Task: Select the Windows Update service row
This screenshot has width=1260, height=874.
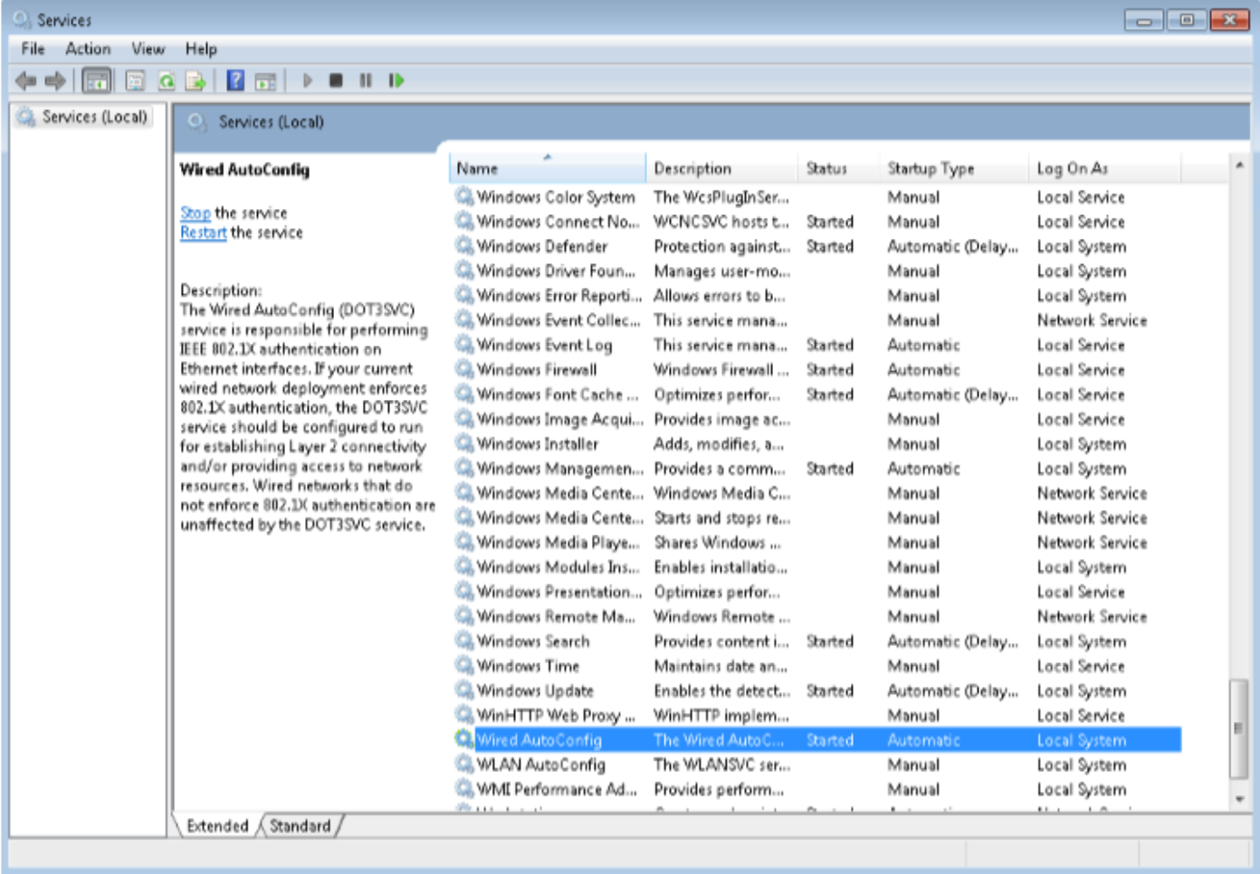Action: click(535, 691)
